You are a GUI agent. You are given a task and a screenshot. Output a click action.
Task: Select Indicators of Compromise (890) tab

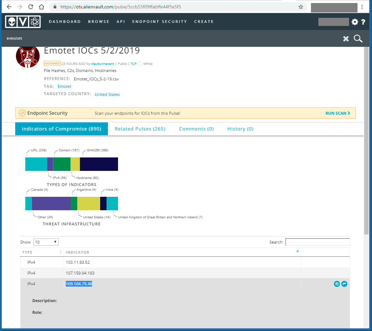tap(61, 129)
